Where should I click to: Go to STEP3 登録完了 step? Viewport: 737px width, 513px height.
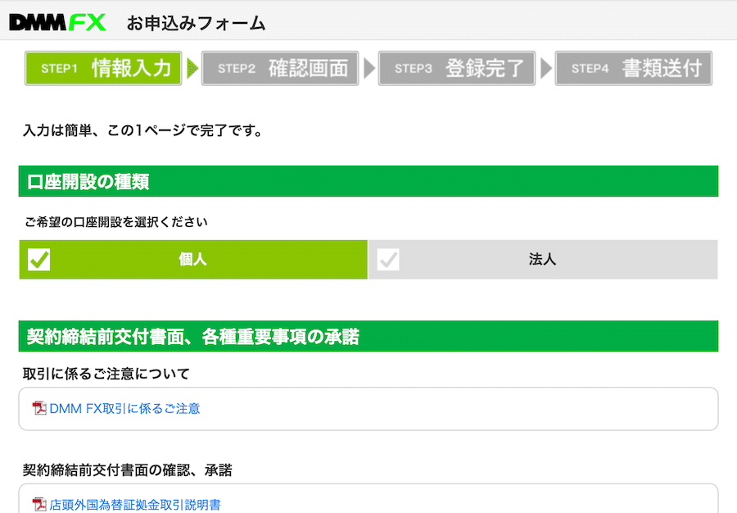(457, 69)
